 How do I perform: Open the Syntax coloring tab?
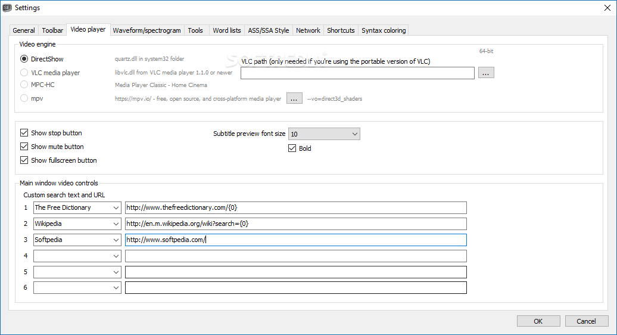coord(384,30)
